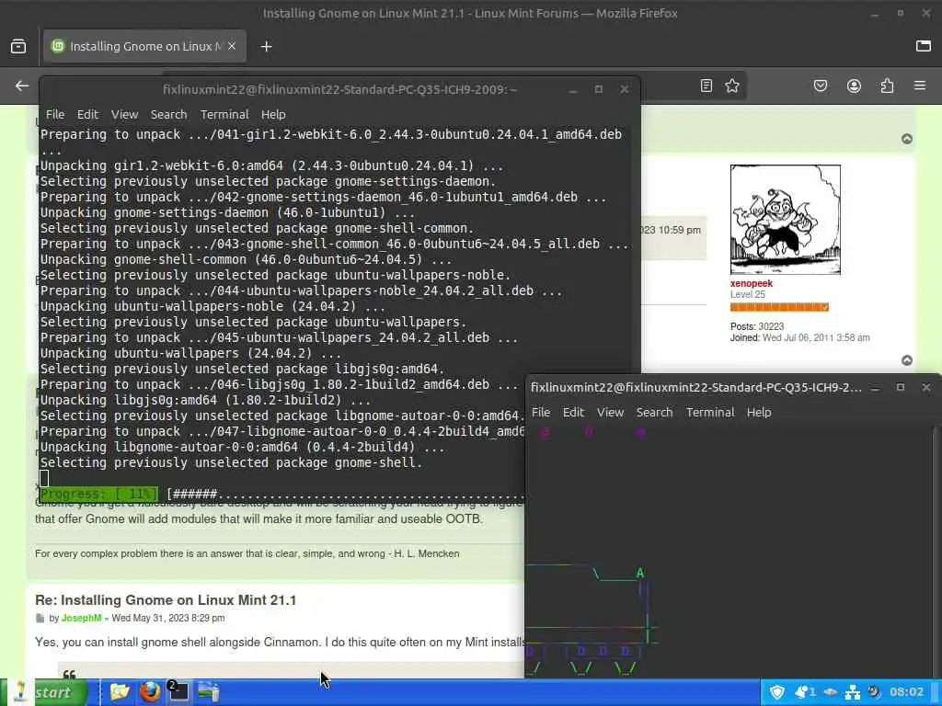This screenshot has width=942, height=706.
Task: Click the tray icon left of network icon
Action: click(x=831, y=692)
